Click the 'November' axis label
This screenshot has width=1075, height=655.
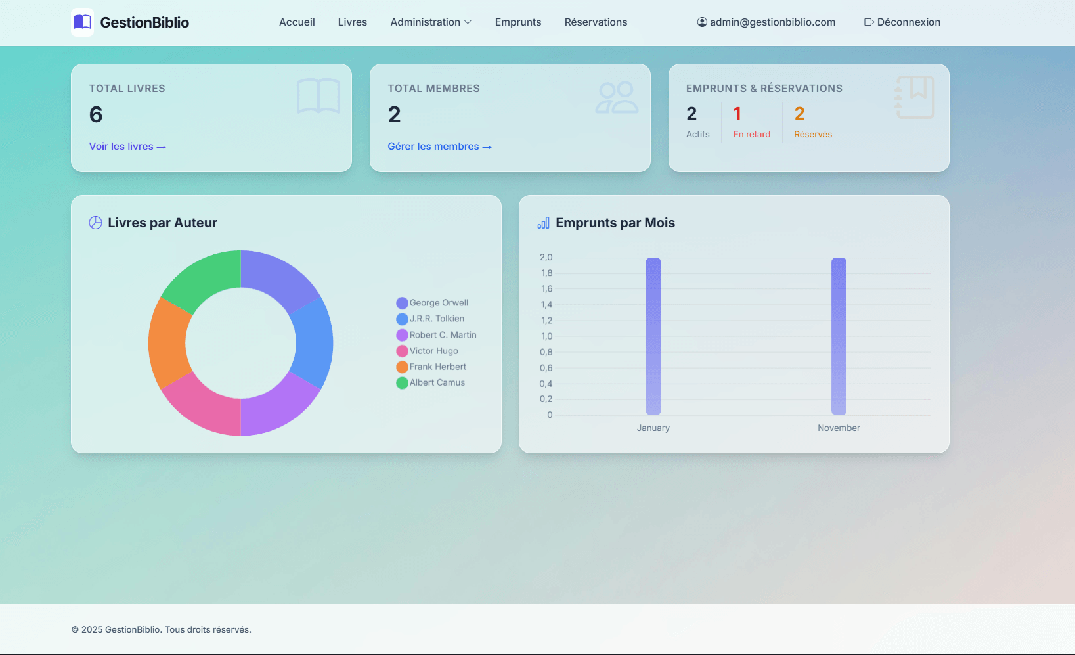[x=839, y=428]
